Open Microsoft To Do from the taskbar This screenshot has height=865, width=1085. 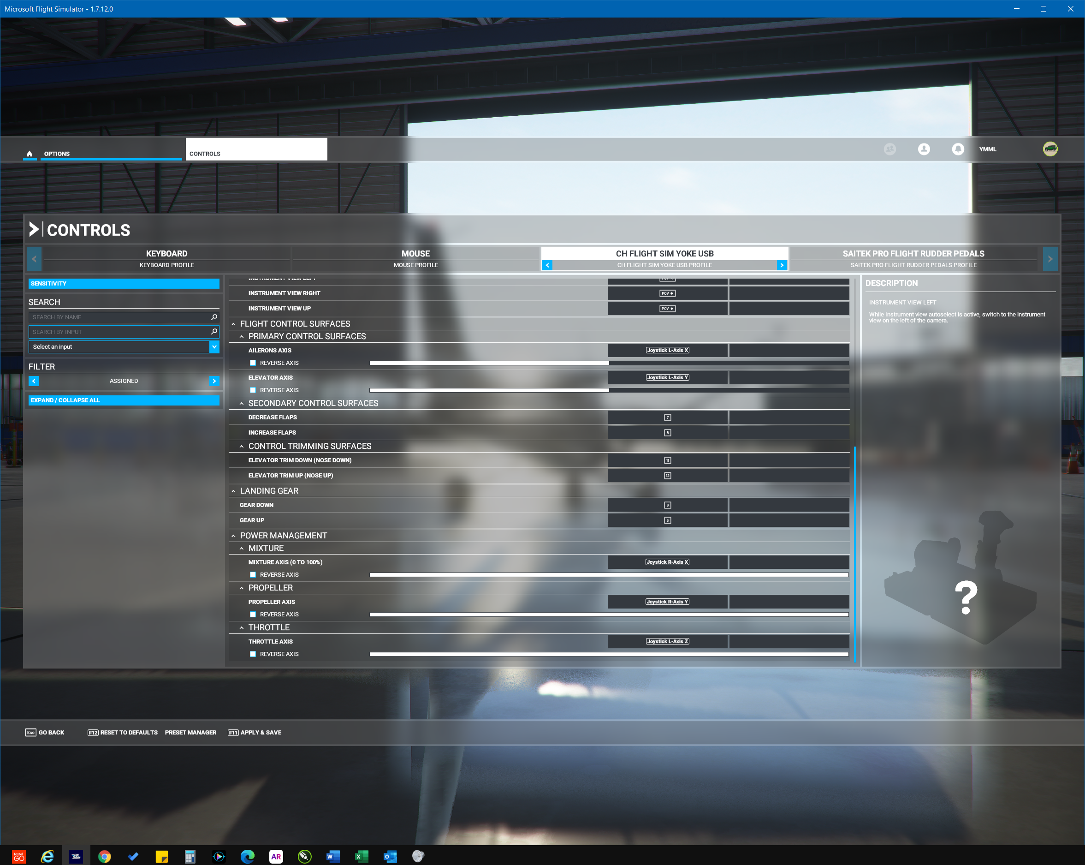(x=133, y=856)
